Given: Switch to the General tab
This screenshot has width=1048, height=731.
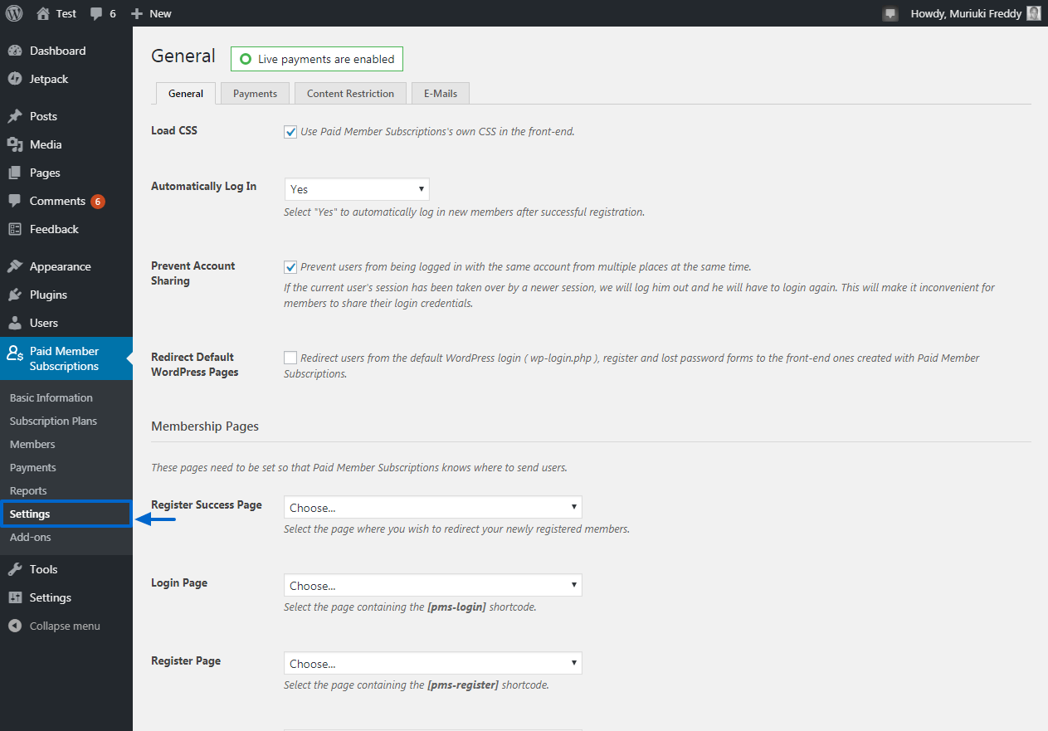Looking at the screenshot, I should tap(186, 94).
